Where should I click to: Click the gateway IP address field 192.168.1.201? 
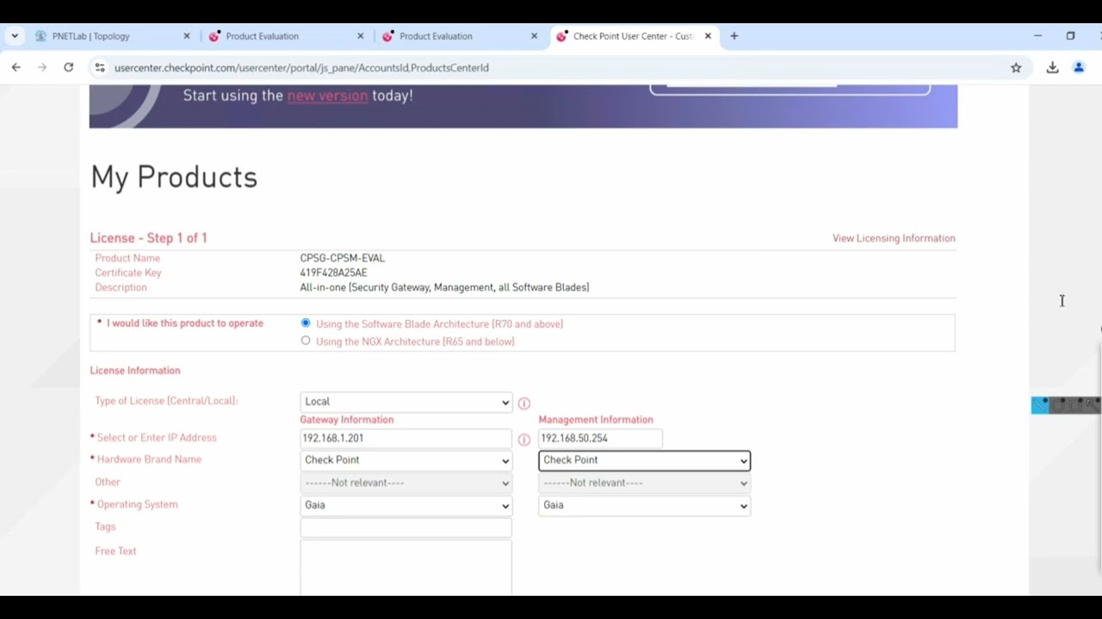[x=406, y=438]
